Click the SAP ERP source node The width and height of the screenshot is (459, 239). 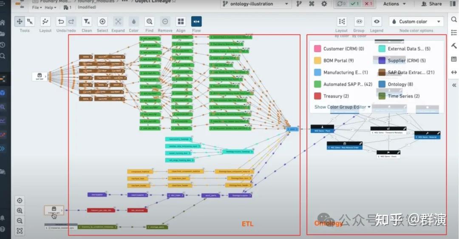click(40, 77)
